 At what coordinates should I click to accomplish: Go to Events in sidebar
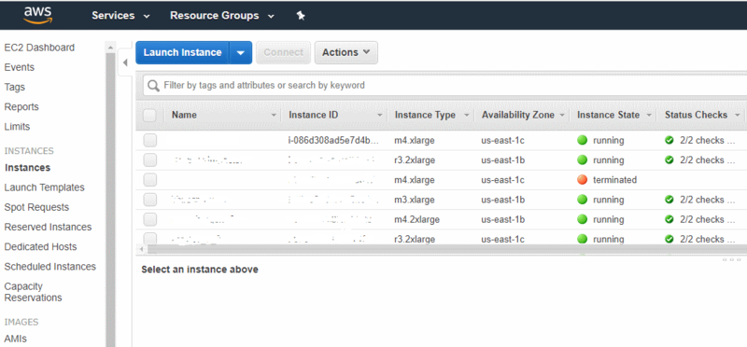(x=20, y=67)
